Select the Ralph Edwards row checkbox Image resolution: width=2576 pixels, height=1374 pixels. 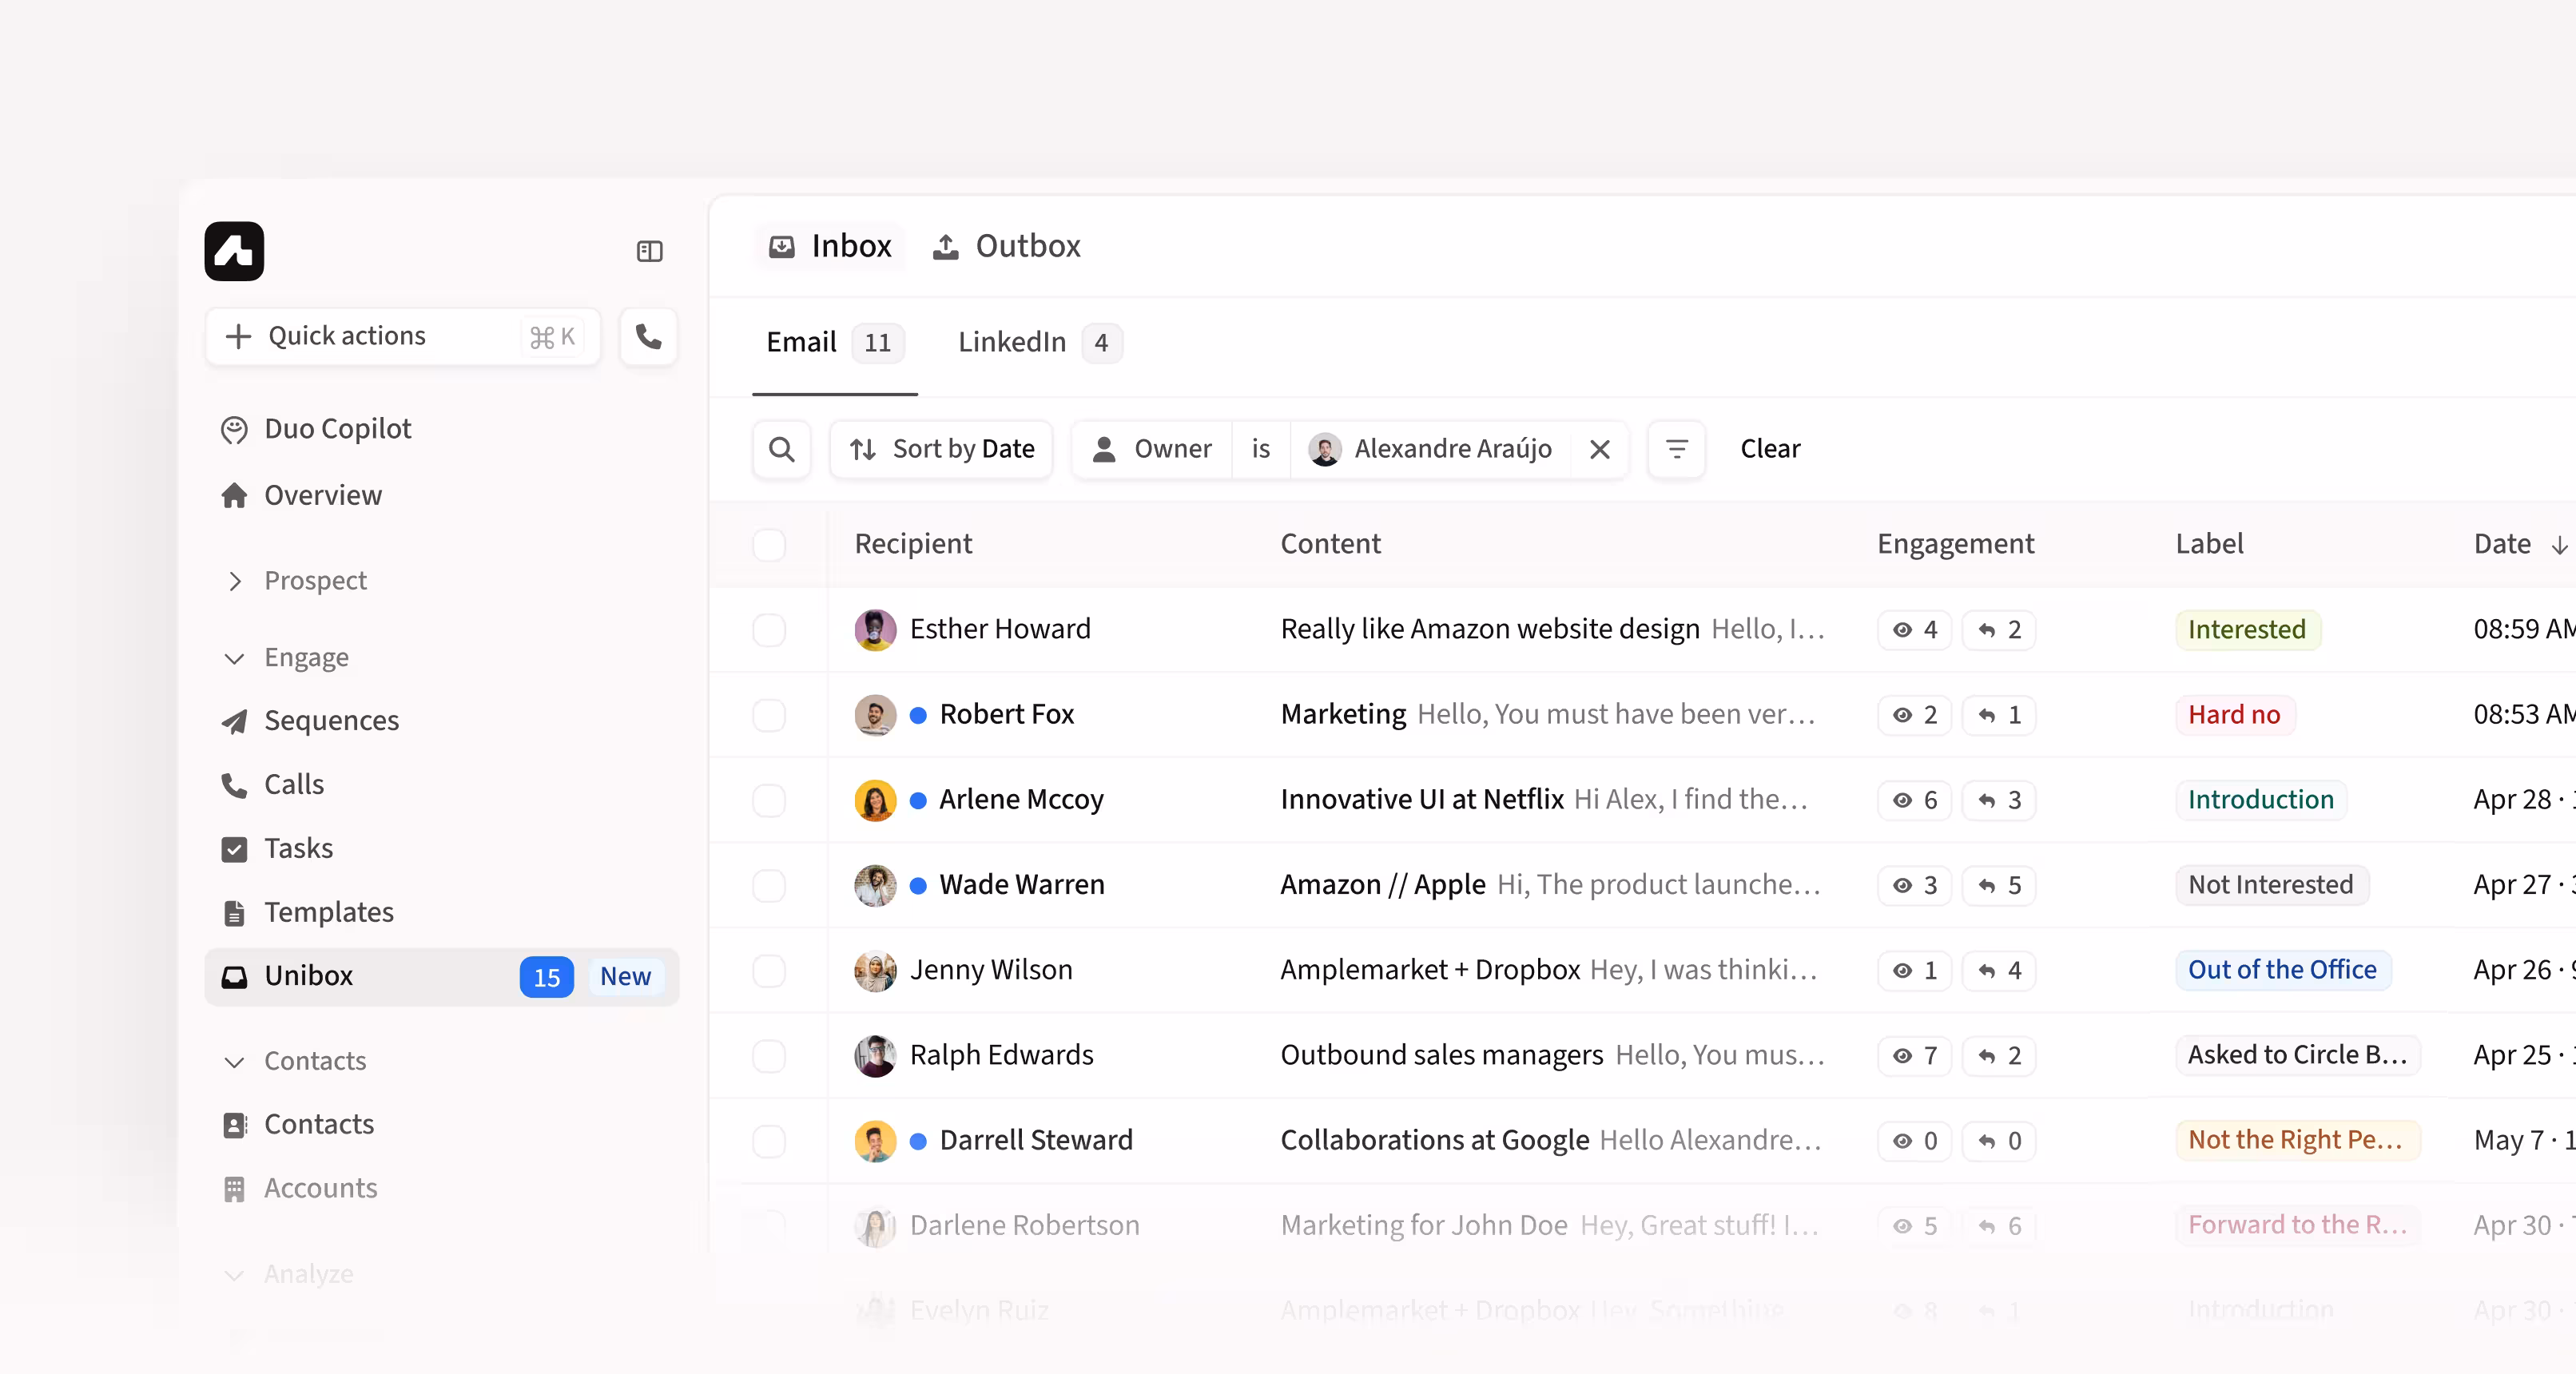[769, 1056]
